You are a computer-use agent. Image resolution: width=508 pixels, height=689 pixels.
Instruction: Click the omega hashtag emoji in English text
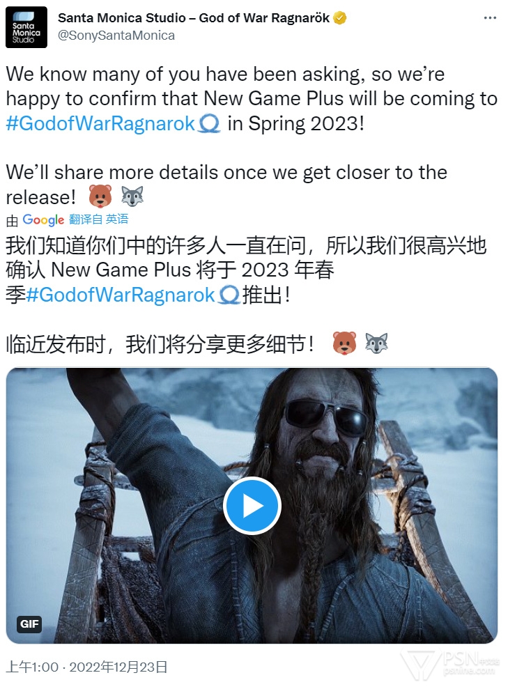[x=209, y=124]
